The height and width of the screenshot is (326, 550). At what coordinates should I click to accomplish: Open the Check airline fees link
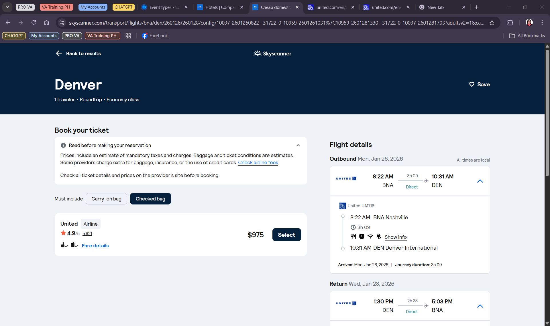258,162
